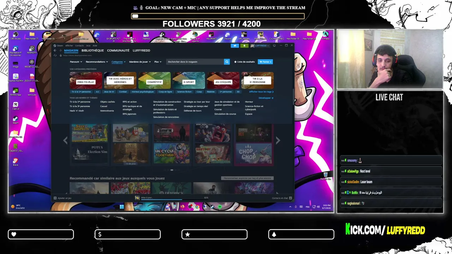The width and height of the screenshot is (452, 254).
Task: Expand the Recommandations dropdown
Action: point(97,62)
